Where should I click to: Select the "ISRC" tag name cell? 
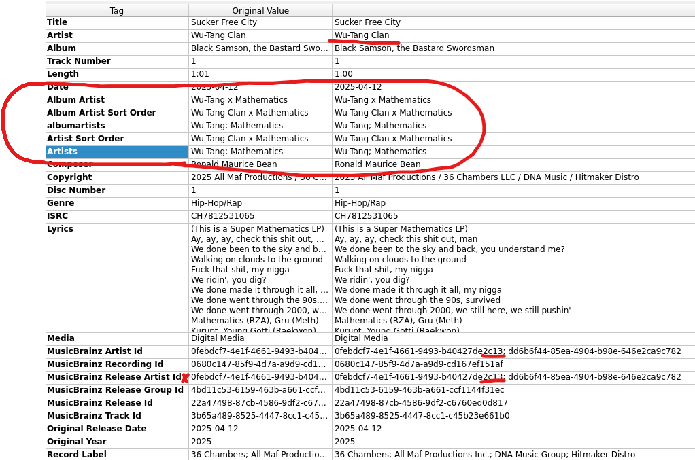(x=117, y=215)
